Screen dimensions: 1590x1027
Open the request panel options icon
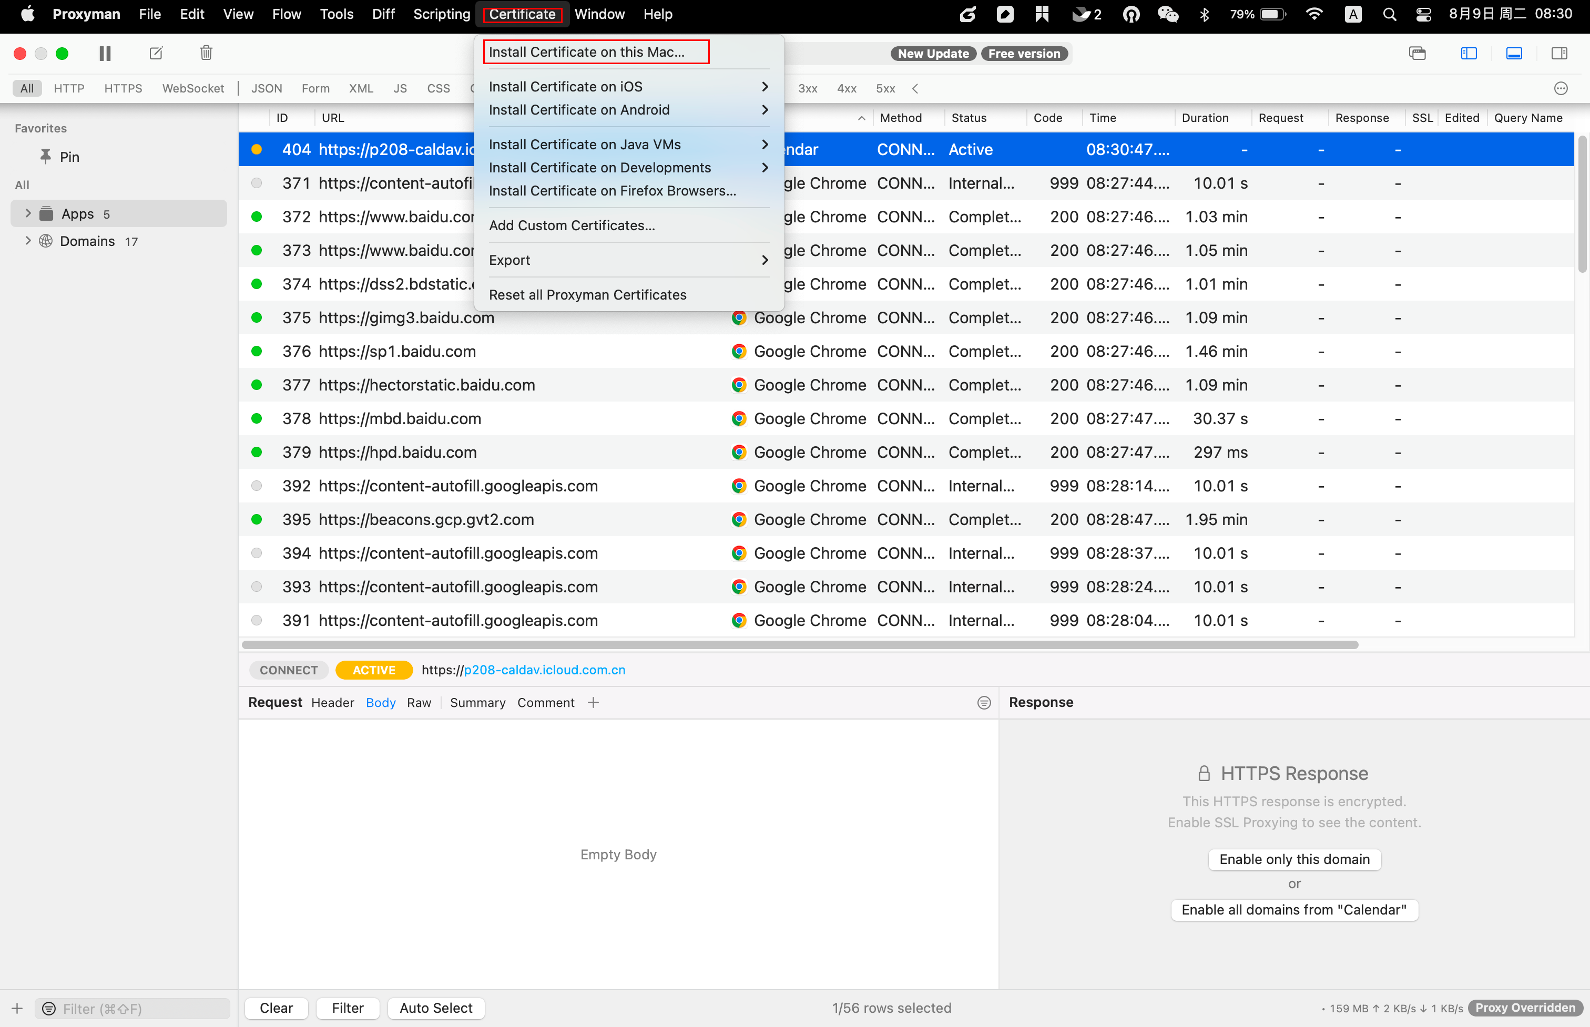pyautogui.click(x=984, y=702)
